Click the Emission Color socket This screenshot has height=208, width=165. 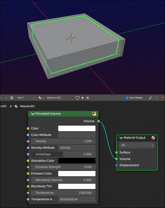28,173
